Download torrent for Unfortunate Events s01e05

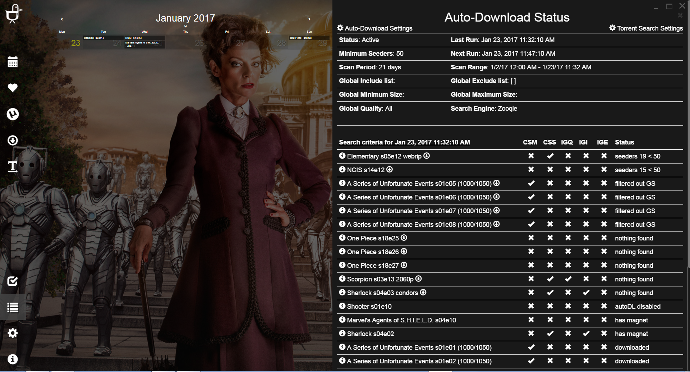tap(497, 183)
